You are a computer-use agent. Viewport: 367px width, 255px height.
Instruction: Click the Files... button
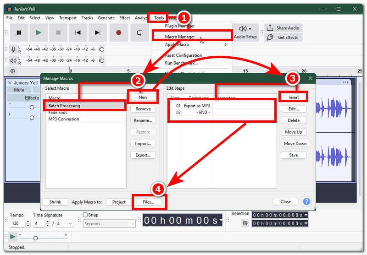pos(148,202)
